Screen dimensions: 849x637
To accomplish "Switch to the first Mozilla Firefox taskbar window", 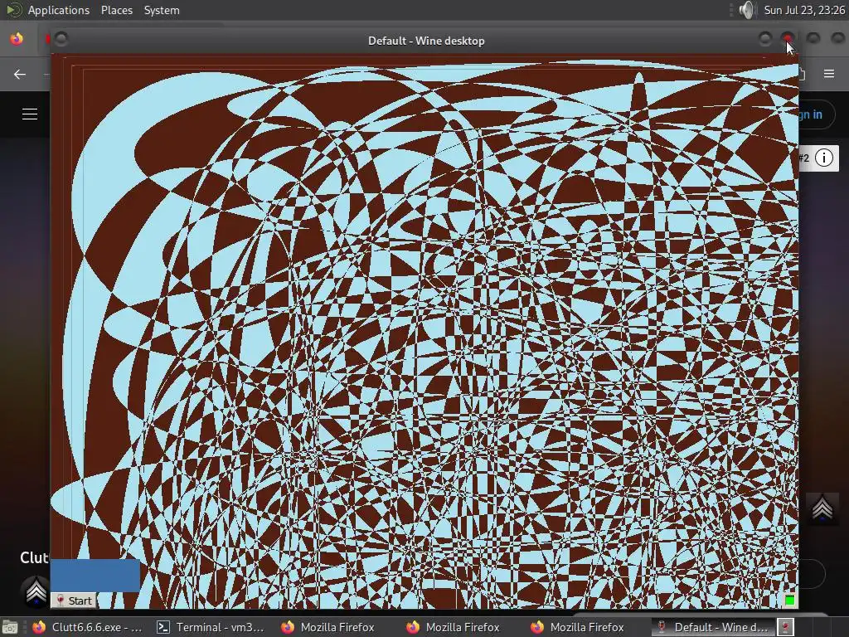I will [x=327, y=627].
